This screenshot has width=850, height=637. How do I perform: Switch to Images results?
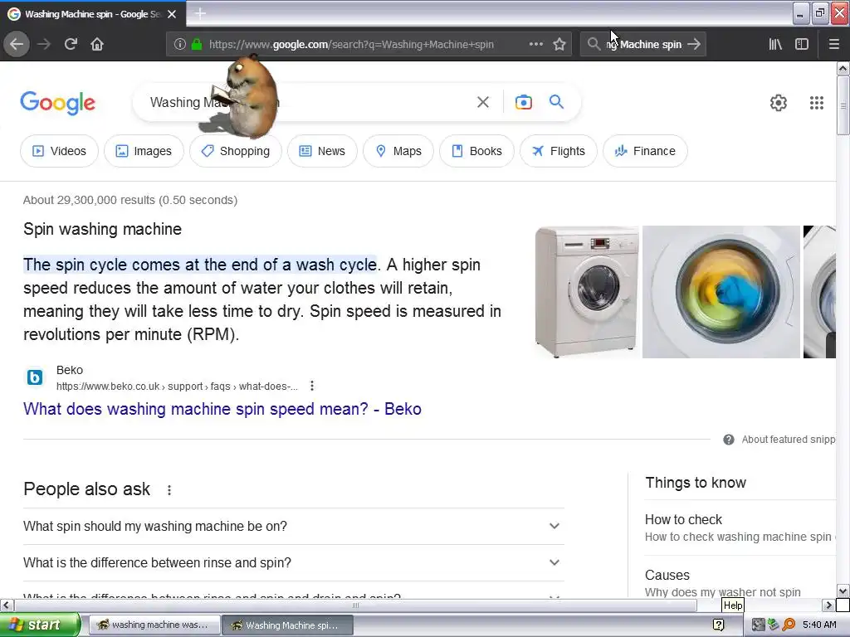(x=144, y=151)
